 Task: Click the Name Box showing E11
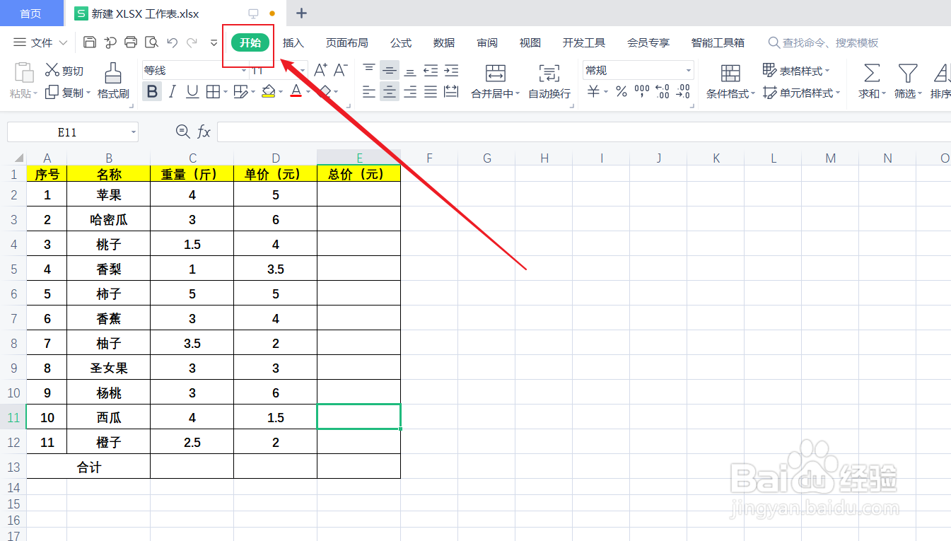67,132
